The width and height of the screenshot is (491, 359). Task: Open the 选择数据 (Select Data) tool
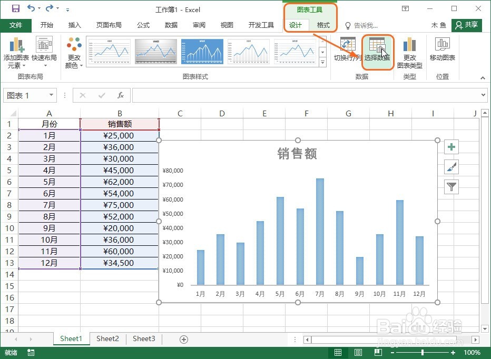coord(378,51)
